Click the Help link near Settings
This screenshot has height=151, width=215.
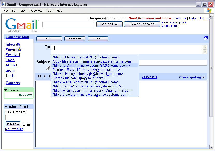[192, 18]
